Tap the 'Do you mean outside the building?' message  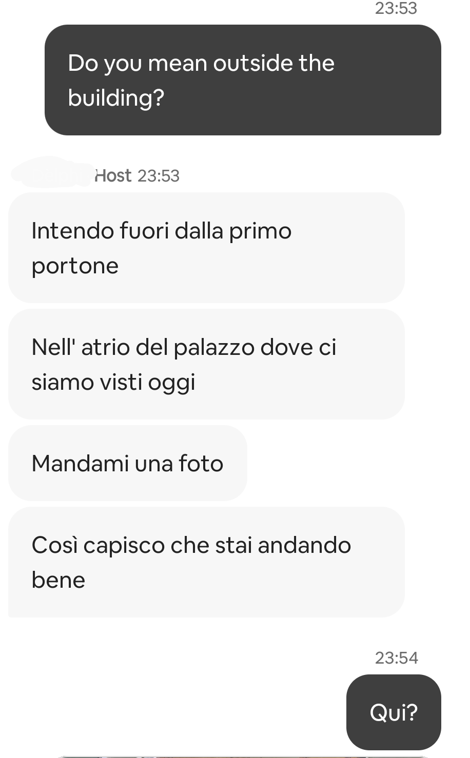[243, 80]
